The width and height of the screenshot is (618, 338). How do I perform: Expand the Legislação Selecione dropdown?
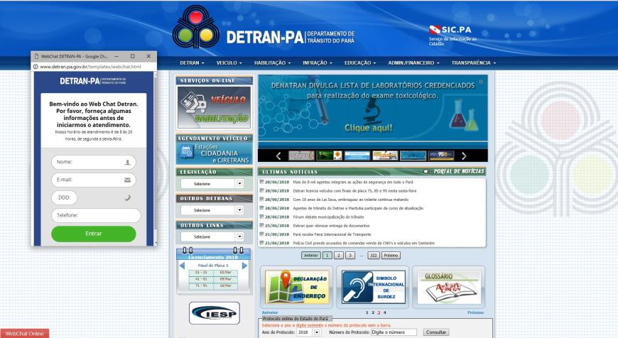pos(239,184)
